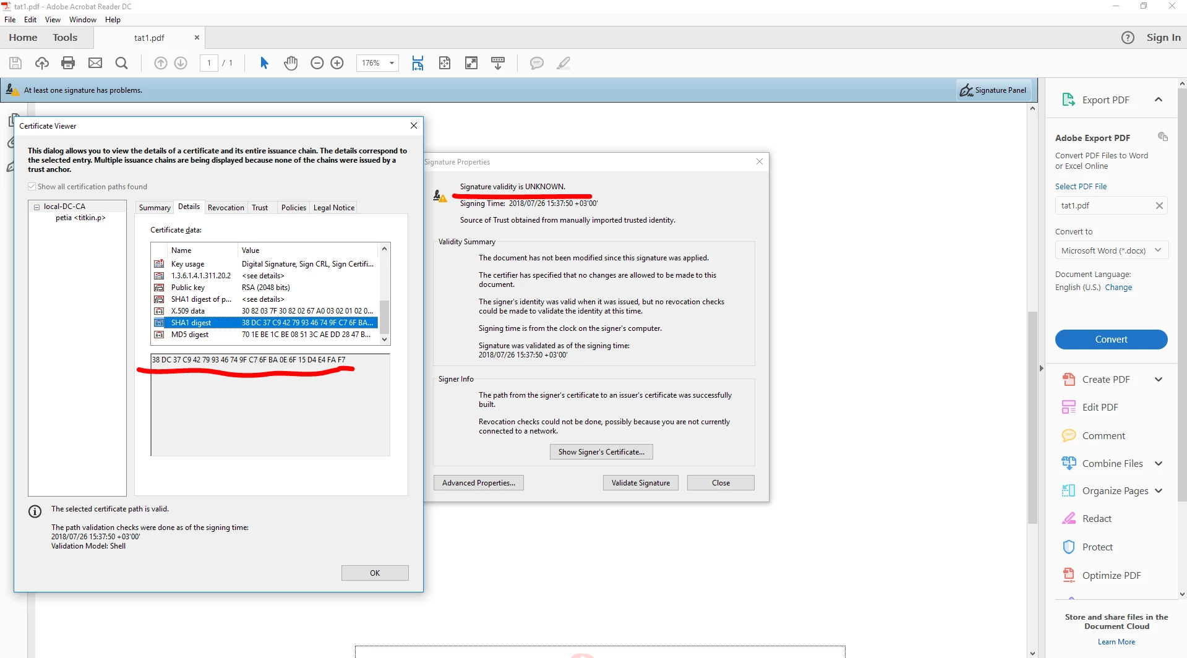
Task: Click the fit width scrolling icon
Action: [x=418, y=63]
